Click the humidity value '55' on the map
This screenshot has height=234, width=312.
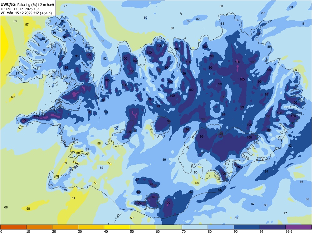pos(78,153)
